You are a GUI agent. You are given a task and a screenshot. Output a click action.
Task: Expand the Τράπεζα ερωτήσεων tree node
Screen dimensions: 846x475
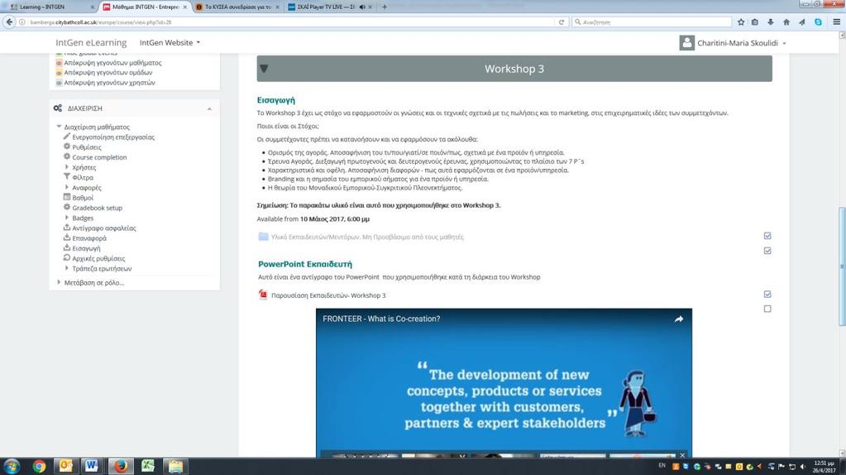(x=67, y=268)
